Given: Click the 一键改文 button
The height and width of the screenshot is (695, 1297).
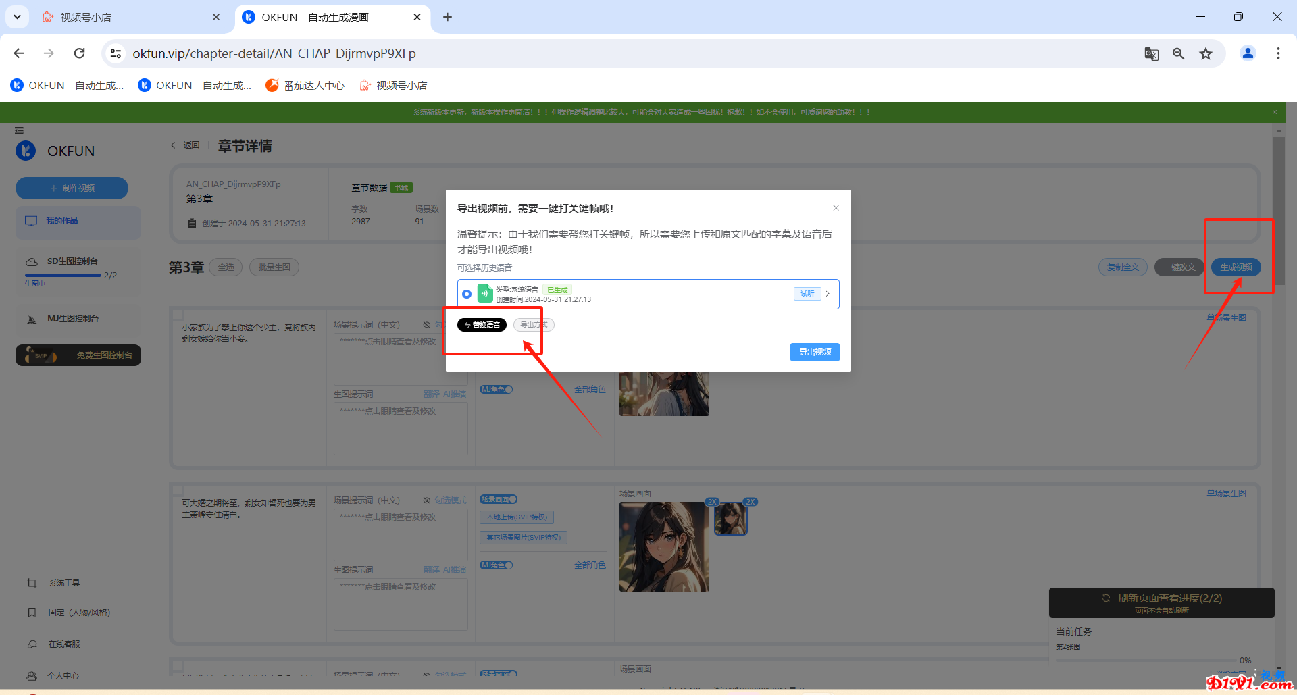Looking at the screenshot, I should point(1179,267).
